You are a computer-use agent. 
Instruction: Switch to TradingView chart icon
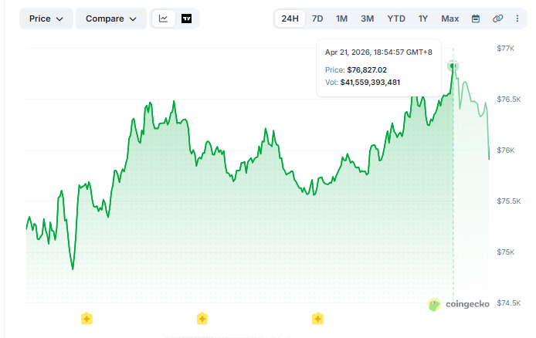click(187, 19)
